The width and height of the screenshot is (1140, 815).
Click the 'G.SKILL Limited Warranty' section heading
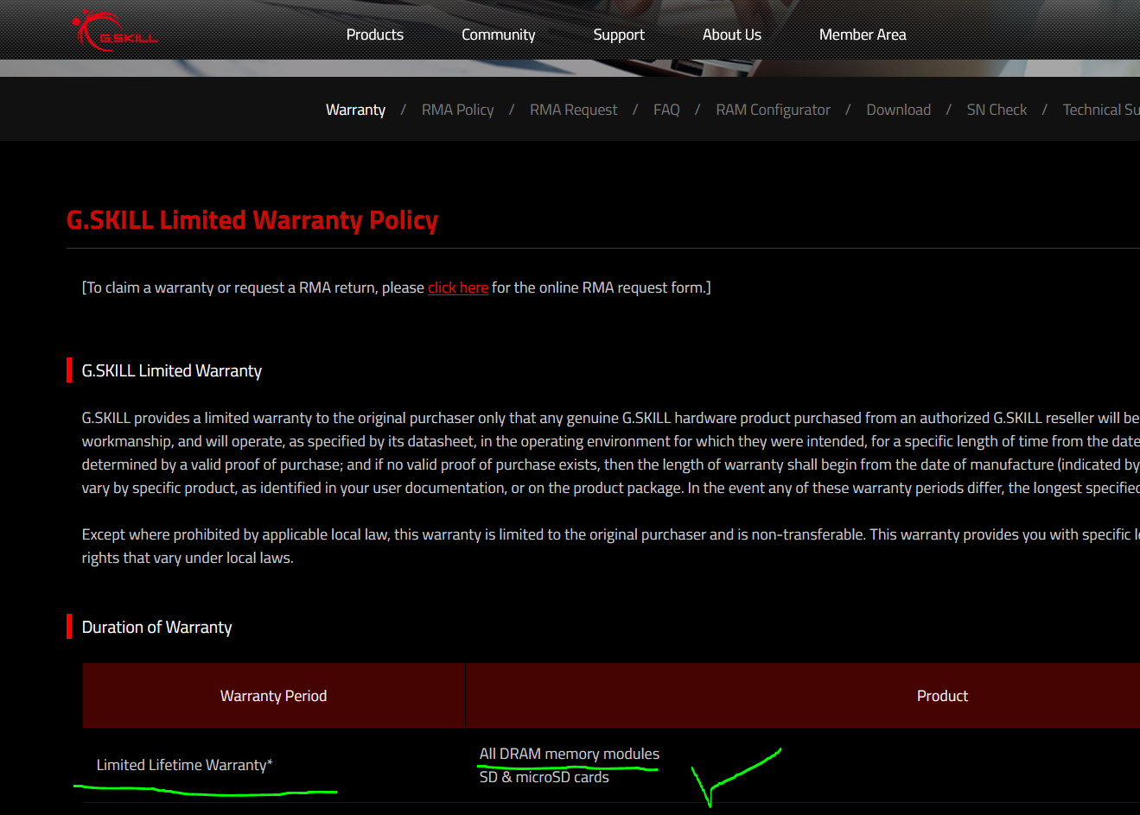[x=171, y=370]
